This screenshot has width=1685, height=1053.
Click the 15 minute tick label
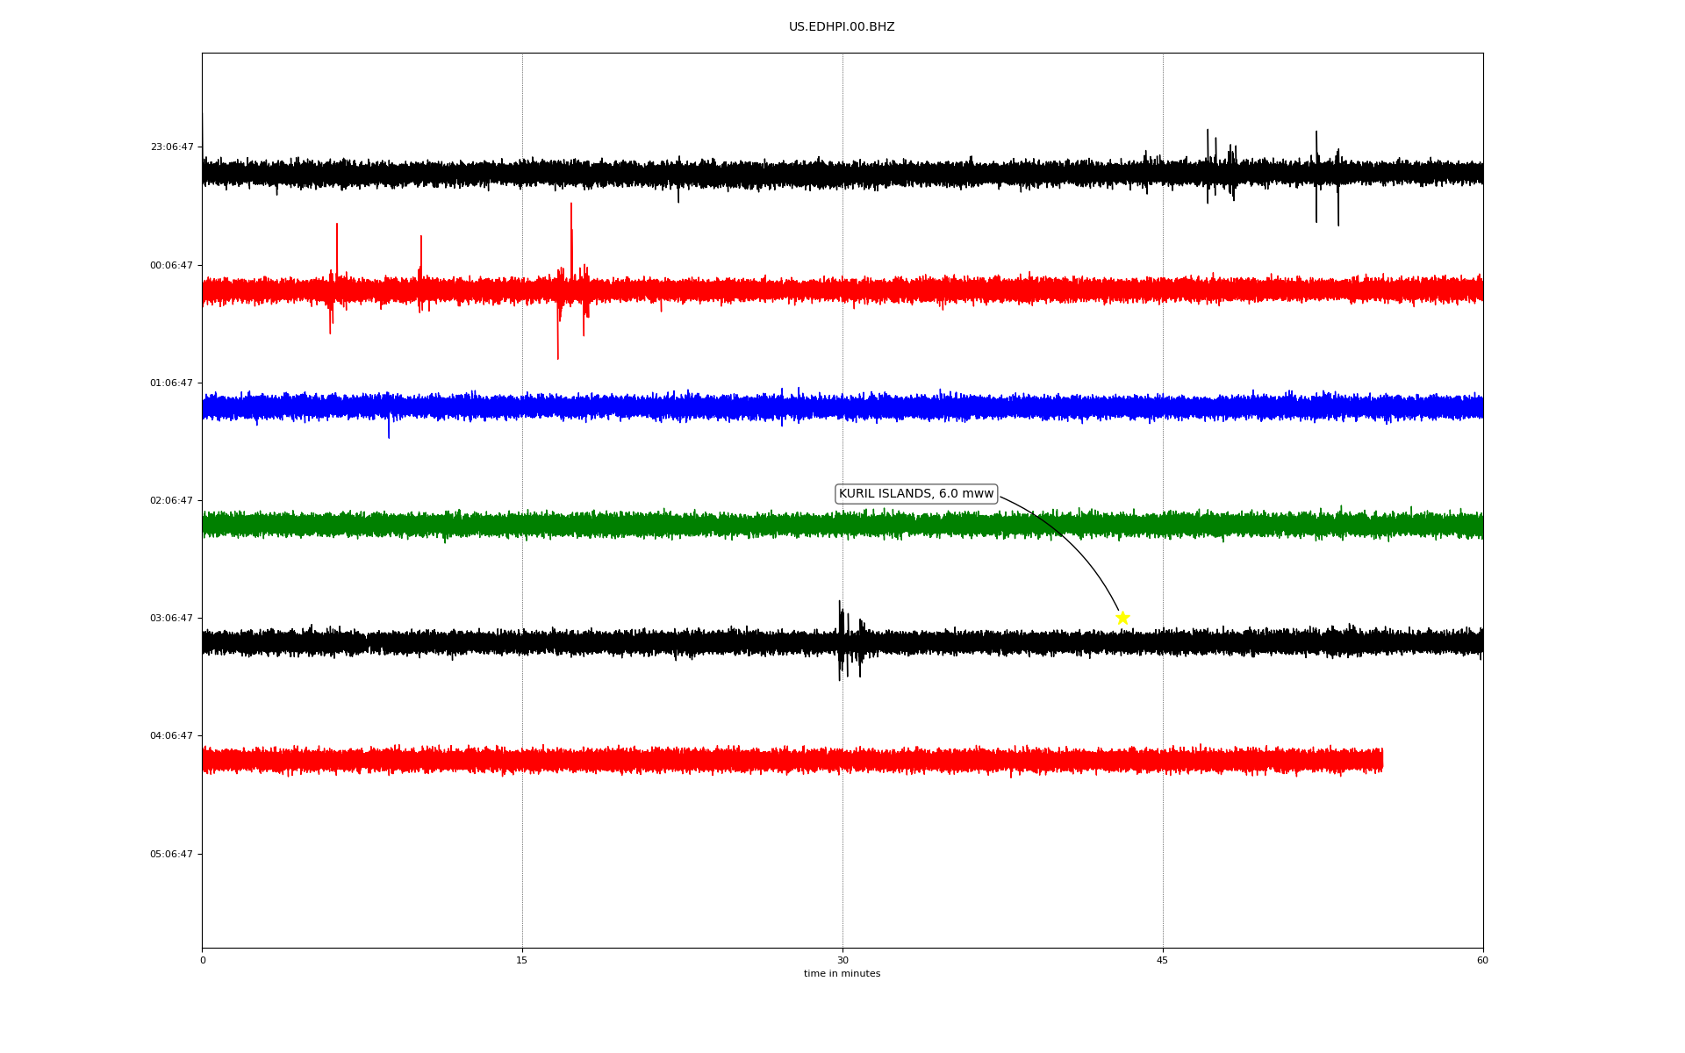pos(522,961)
